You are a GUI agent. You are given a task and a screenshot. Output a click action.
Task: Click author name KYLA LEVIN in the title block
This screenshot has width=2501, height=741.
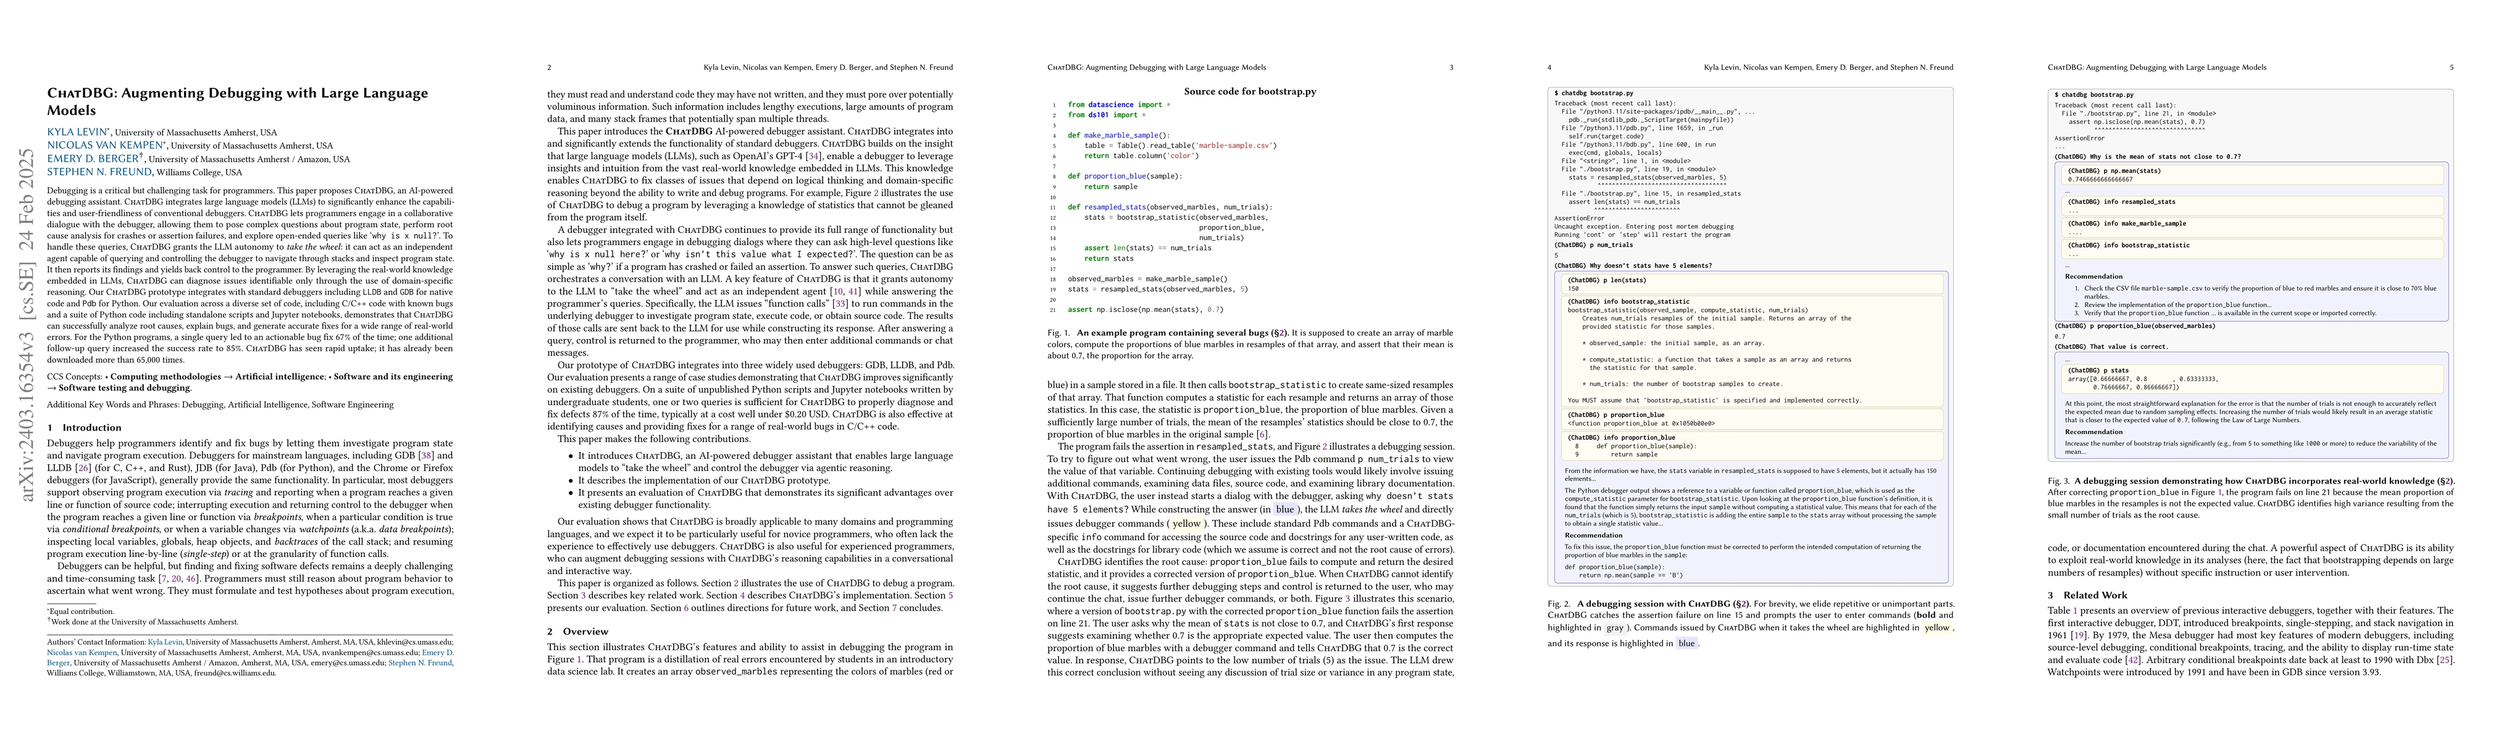pyautogui.click(x=78, y=132)
